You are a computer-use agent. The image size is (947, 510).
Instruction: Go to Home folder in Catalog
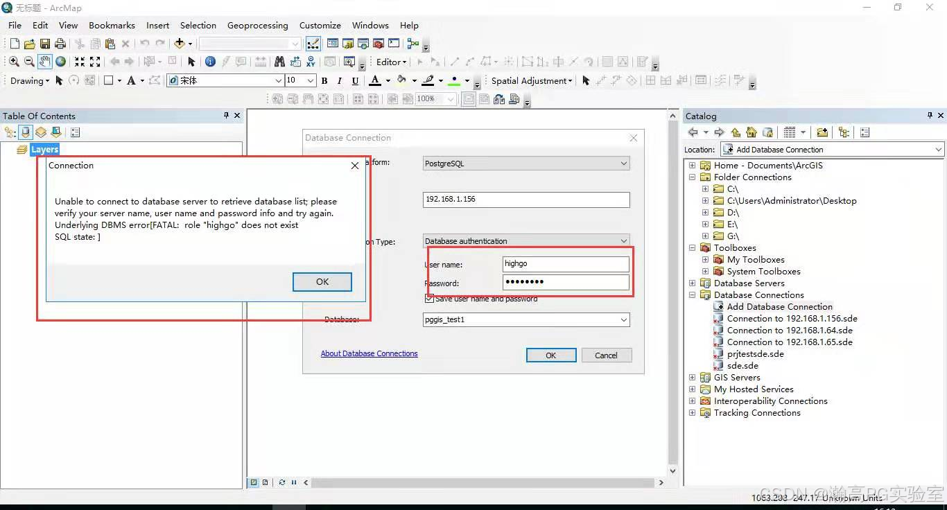751,132
